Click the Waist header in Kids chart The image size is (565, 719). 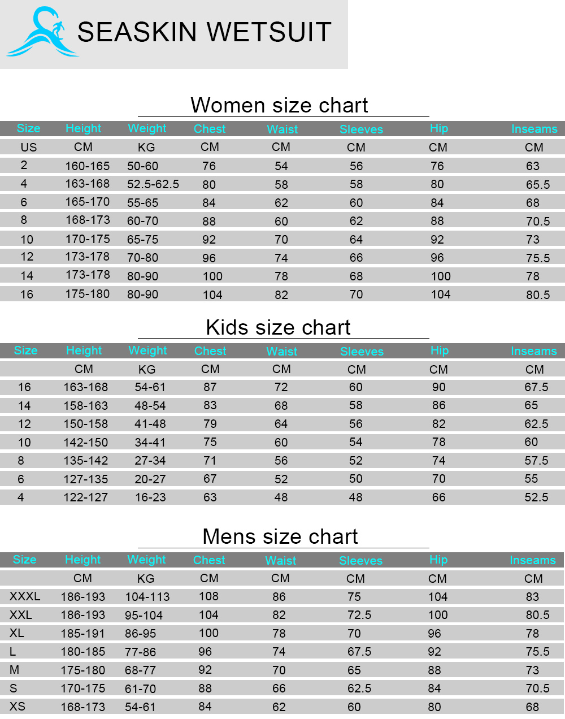pos(281,351)
